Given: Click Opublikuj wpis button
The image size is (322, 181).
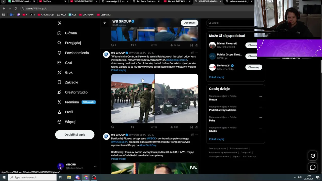Looking at the screenshot, I should click(75, 134).
